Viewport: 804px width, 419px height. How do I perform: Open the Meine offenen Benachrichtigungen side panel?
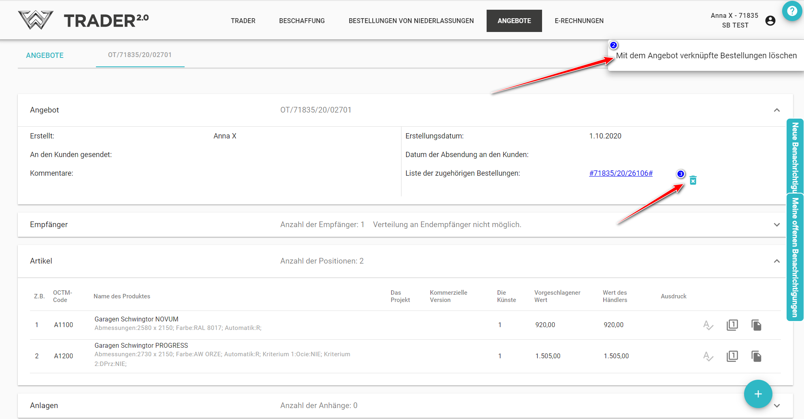(795, 257)
